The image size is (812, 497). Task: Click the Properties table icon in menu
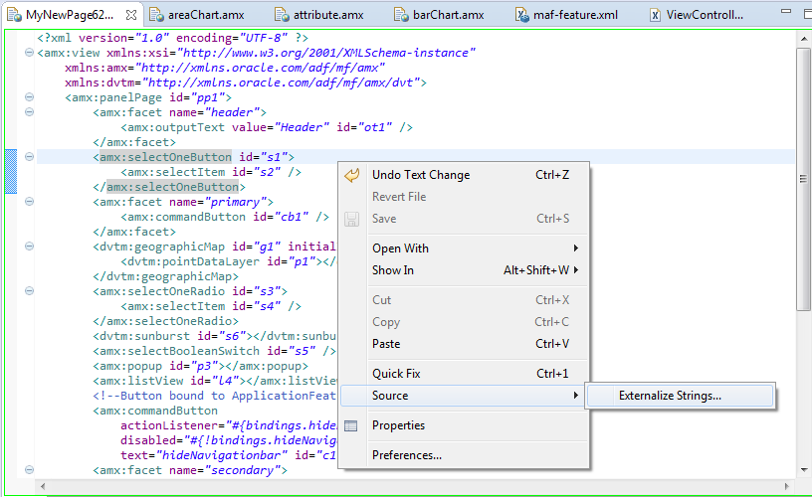click(x=351, y=425)
